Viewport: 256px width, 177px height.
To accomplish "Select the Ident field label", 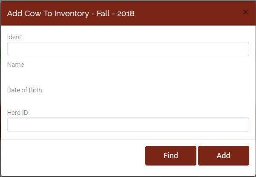I will [14, 37].
